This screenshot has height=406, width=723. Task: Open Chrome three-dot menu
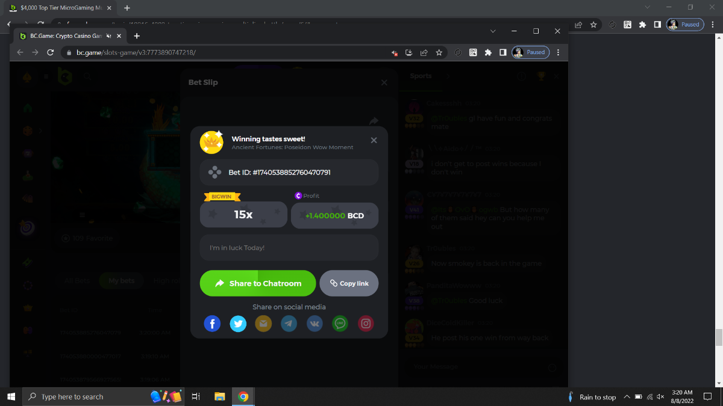point(559,52)
